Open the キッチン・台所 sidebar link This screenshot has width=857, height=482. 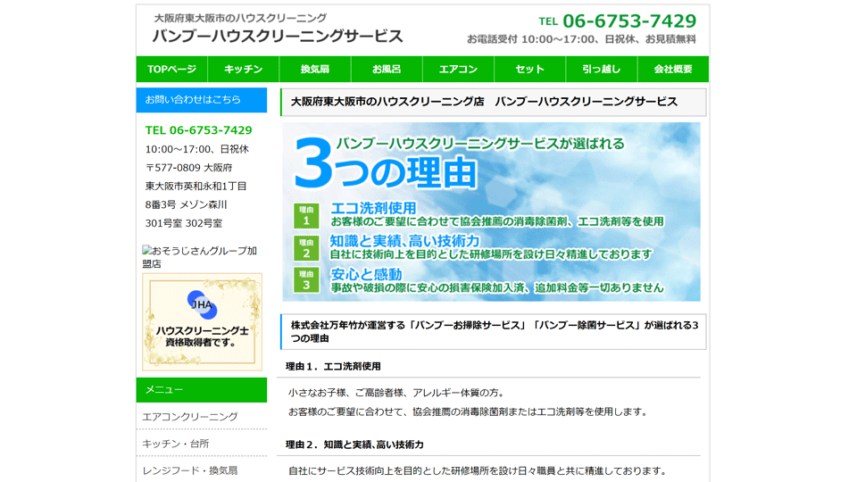176,444
